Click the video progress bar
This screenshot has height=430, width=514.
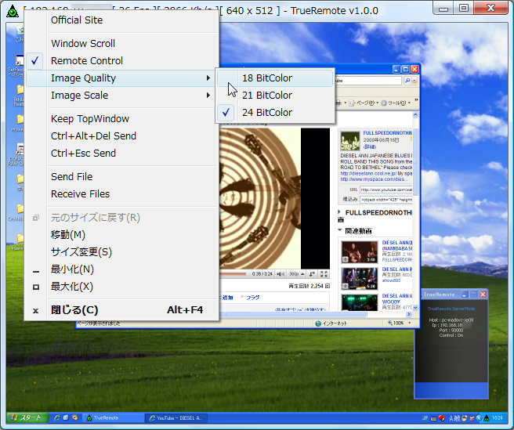pos(233,274)
